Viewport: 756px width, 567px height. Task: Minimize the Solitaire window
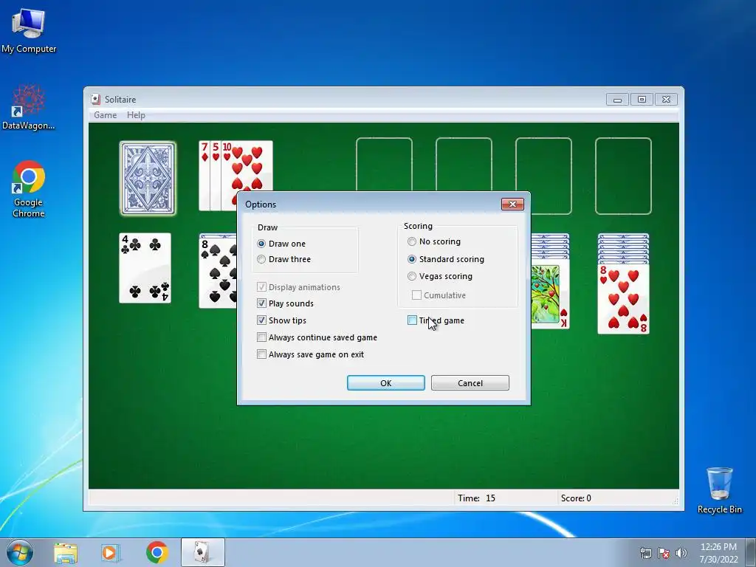coord(618,100)
